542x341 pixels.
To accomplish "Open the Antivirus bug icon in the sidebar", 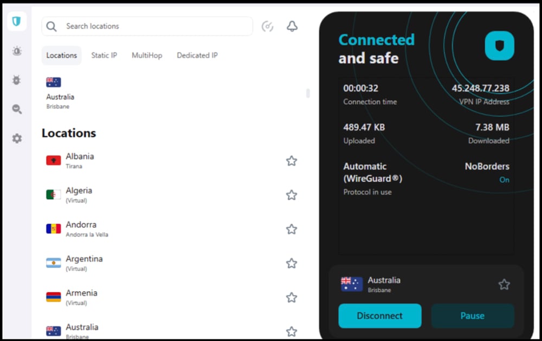I will point(17,80).
